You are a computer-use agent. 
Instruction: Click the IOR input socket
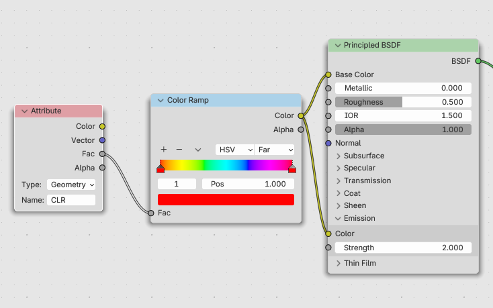[328, 116]
